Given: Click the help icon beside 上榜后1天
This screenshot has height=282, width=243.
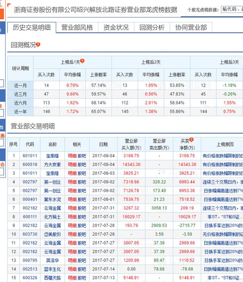Looking at the screenshot, I should click(x=82, y=61).
